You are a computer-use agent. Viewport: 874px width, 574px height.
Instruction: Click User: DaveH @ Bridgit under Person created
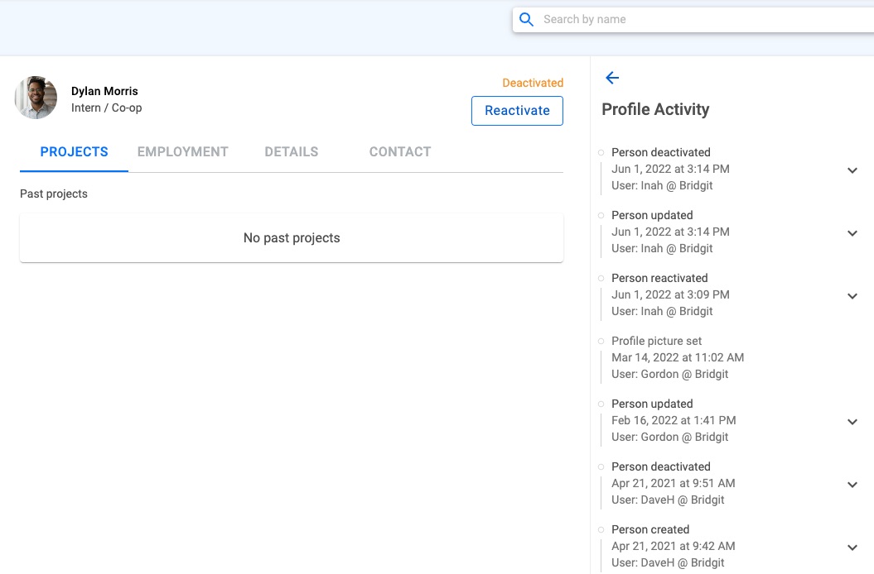coord(668,563)
